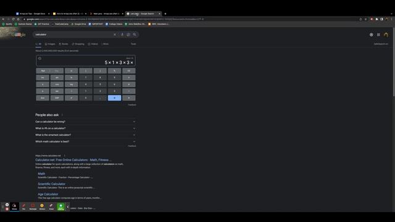Open the Spotify bookmark
Image resolution: width=395 pixels, height=222 pixels.
[7, 24]
